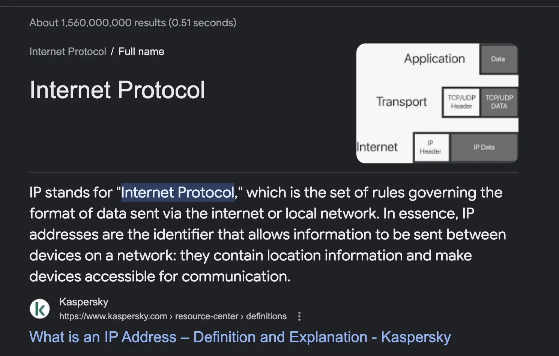
Task: Click the "About 1,560,000,000 results" stats text
Action: pos(133,22)
